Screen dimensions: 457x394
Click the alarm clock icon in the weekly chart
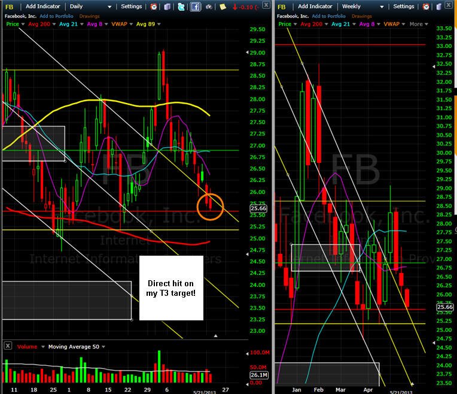click(426, 7)
